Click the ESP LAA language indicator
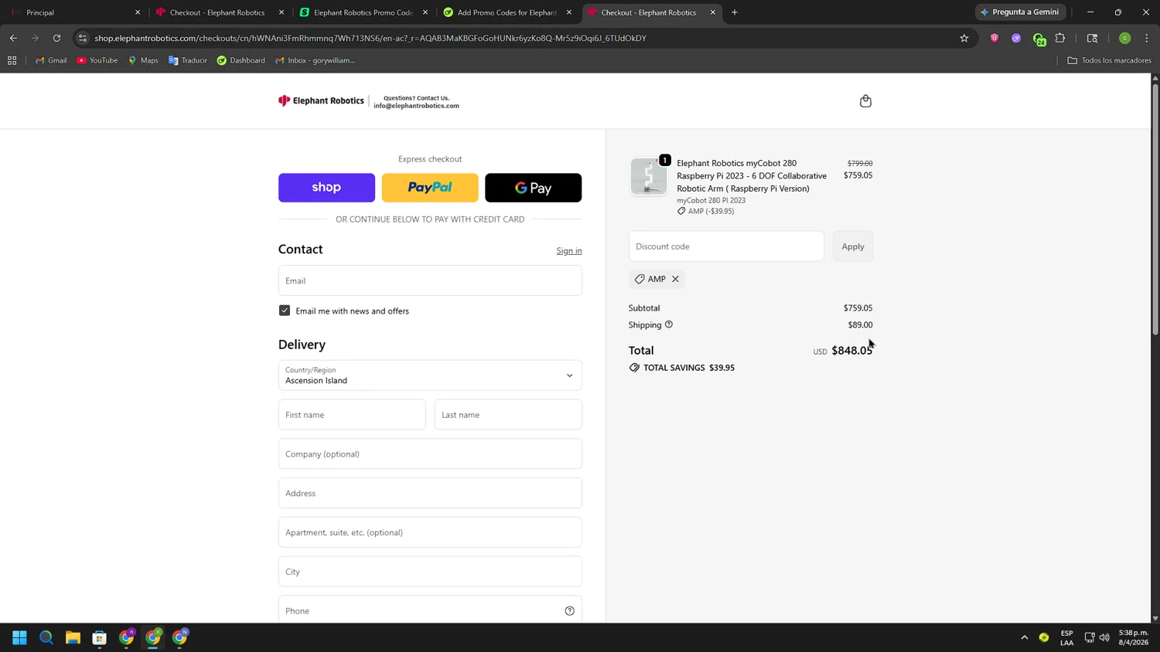 click(1066, 637)
